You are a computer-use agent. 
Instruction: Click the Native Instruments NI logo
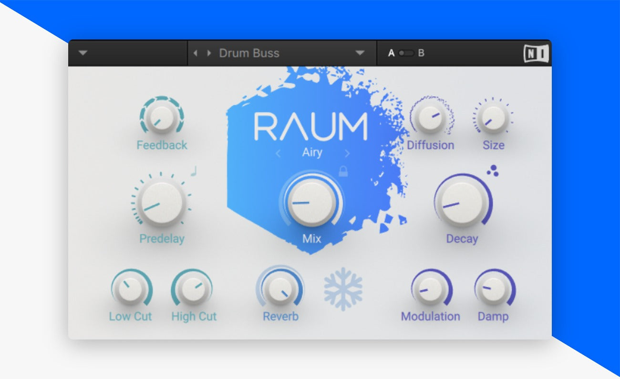(537, 53)
